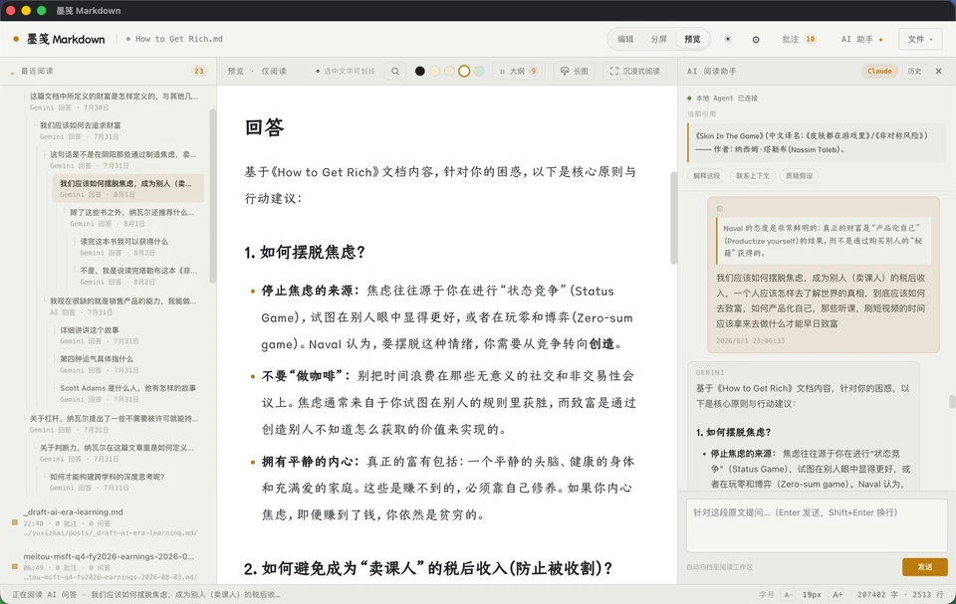
Task: Click the 本地 Agent 已连接 status
Action: [723, 99]
